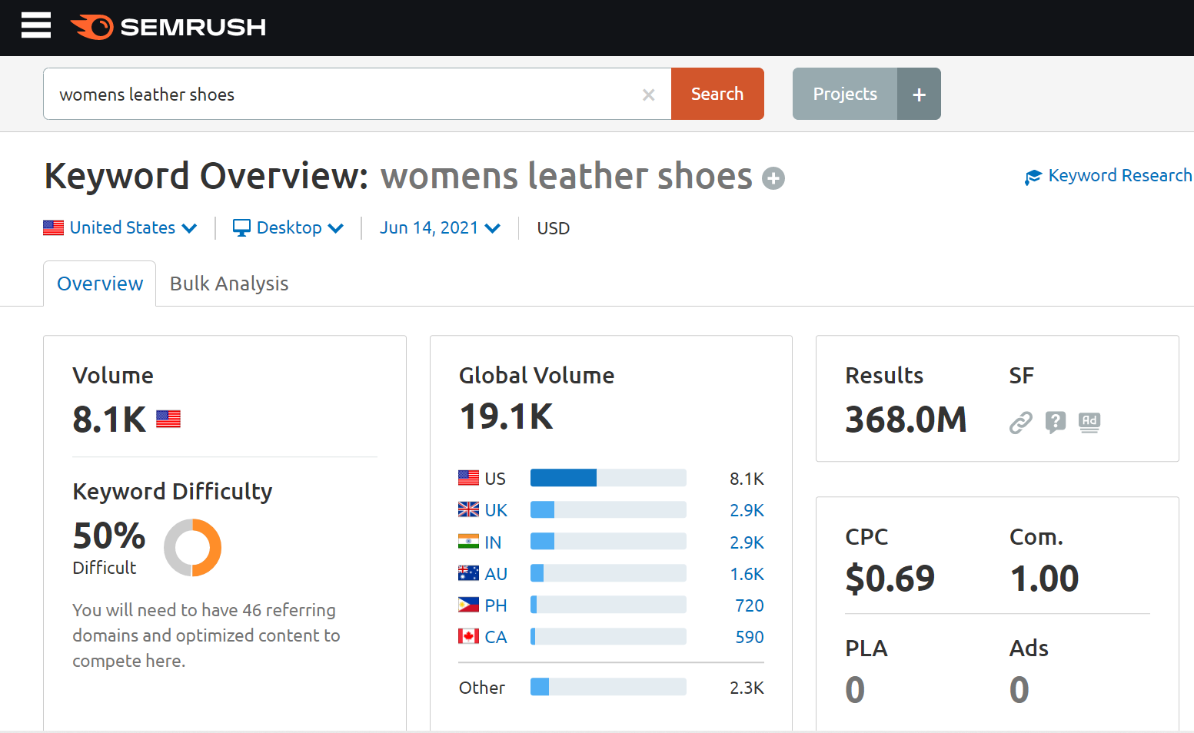
Task: Click the Ad SERP feature icon
Action: pos(1089,422)
